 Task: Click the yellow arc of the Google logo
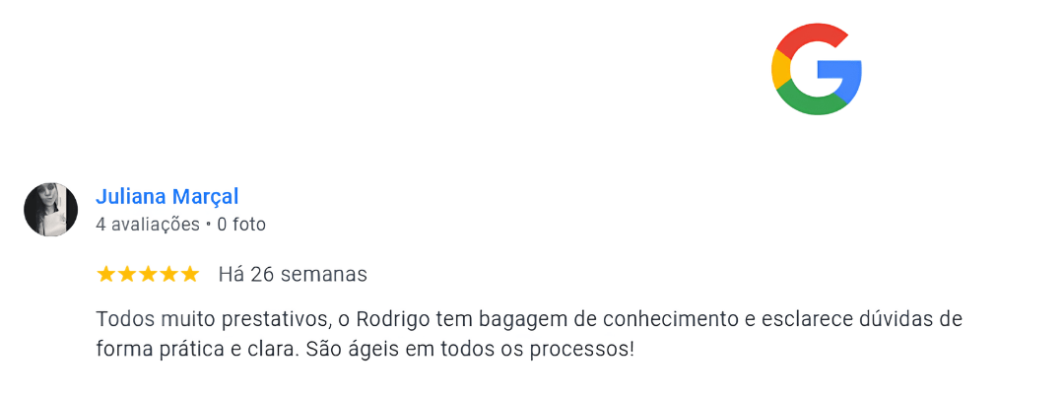[x=780, y=69]
